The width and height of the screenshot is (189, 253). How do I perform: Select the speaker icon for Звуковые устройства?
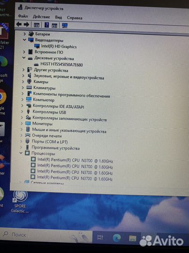(29, 75)
